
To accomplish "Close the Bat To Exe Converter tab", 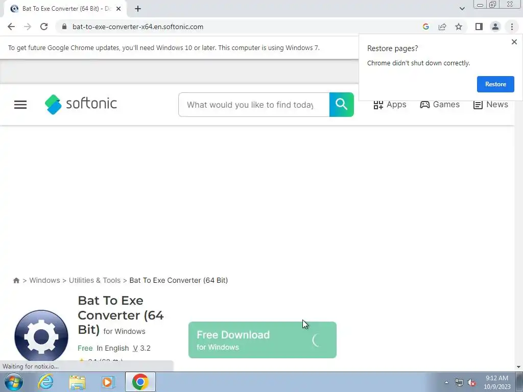I will [x=118, y=9].
